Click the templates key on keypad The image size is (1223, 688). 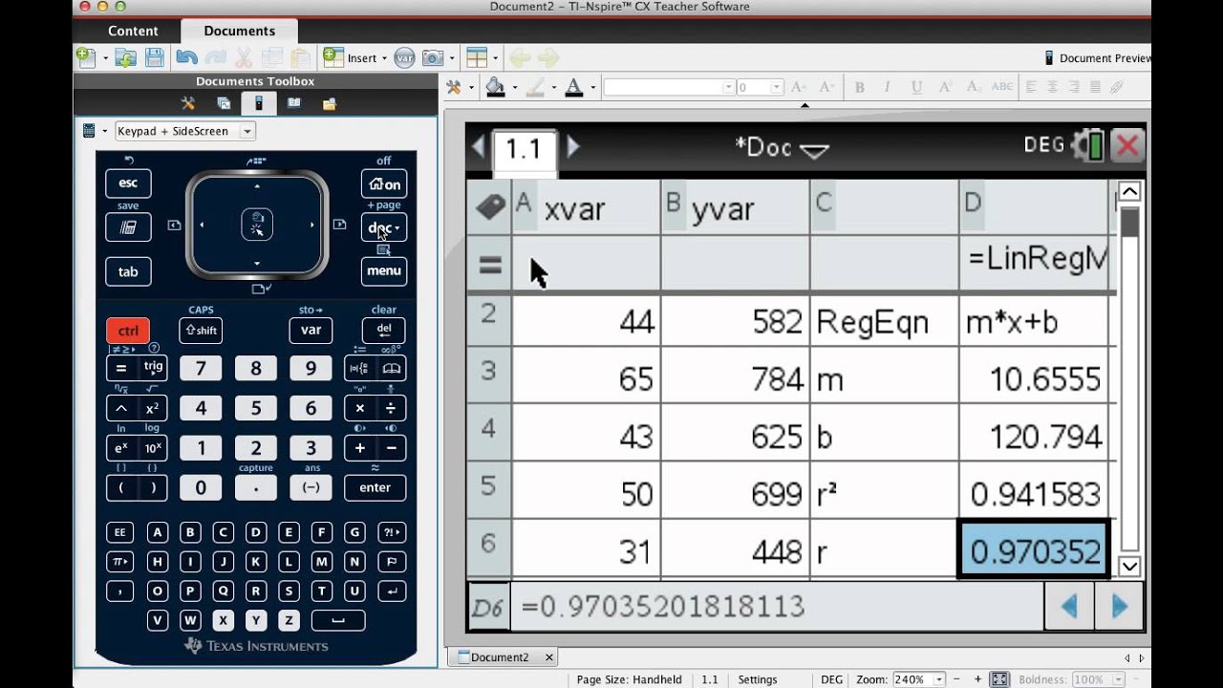point(359,369)
